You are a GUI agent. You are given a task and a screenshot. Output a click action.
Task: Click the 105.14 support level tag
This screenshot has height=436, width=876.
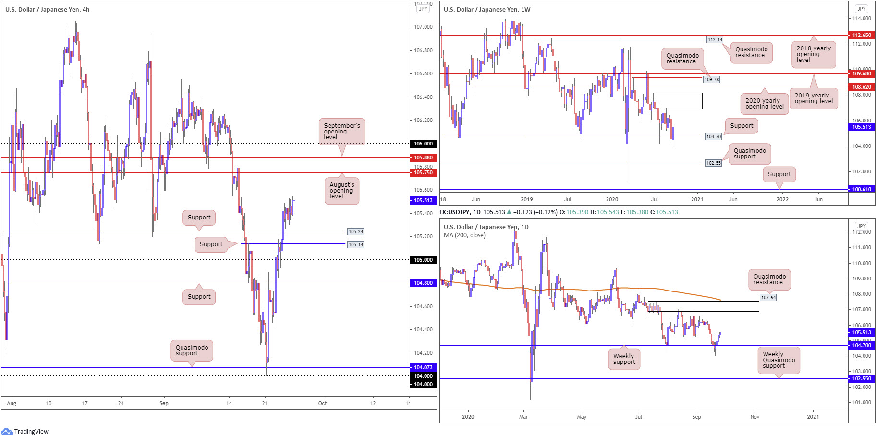point(356,245)
